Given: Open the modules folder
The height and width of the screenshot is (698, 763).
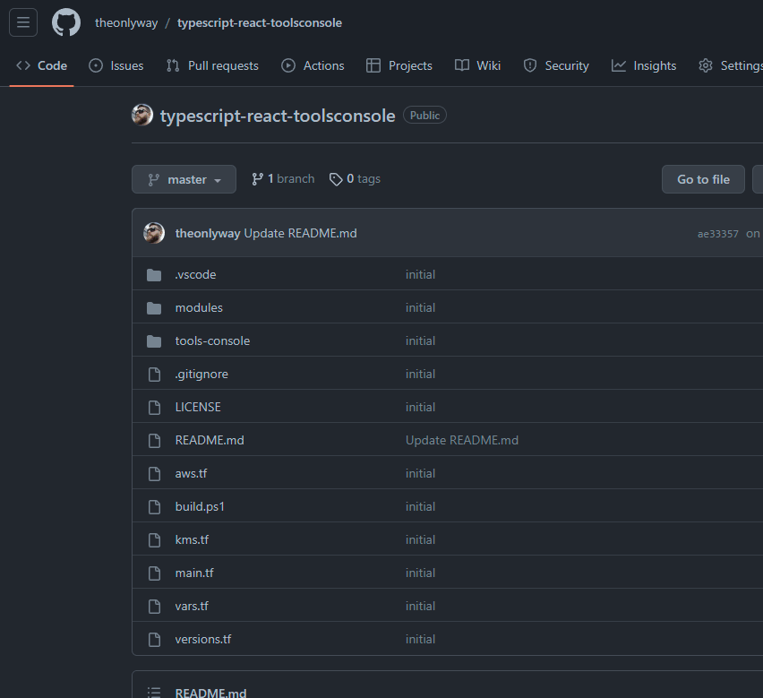Looking at the screenshot, I should (x=199, y=308).
